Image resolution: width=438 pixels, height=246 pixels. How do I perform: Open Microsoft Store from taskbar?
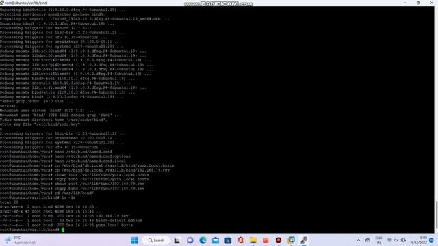228,240
